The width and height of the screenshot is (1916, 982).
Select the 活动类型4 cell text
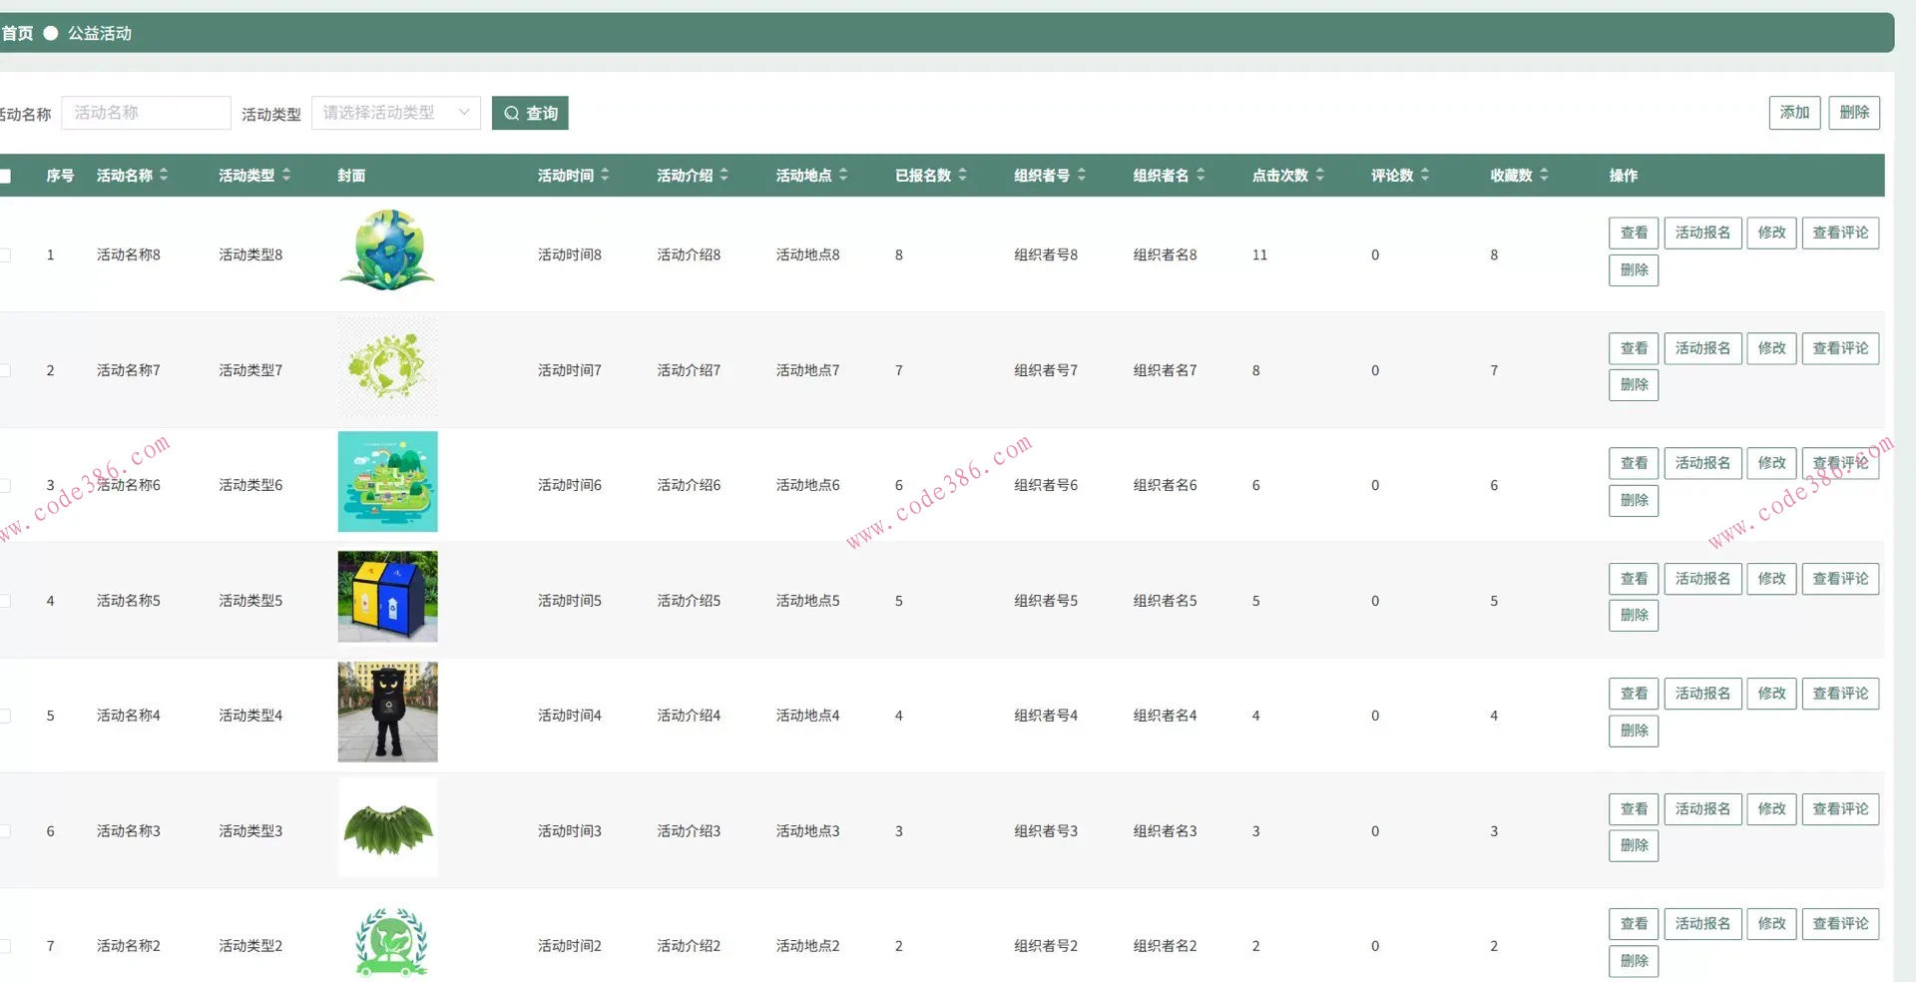coord(250,716)
